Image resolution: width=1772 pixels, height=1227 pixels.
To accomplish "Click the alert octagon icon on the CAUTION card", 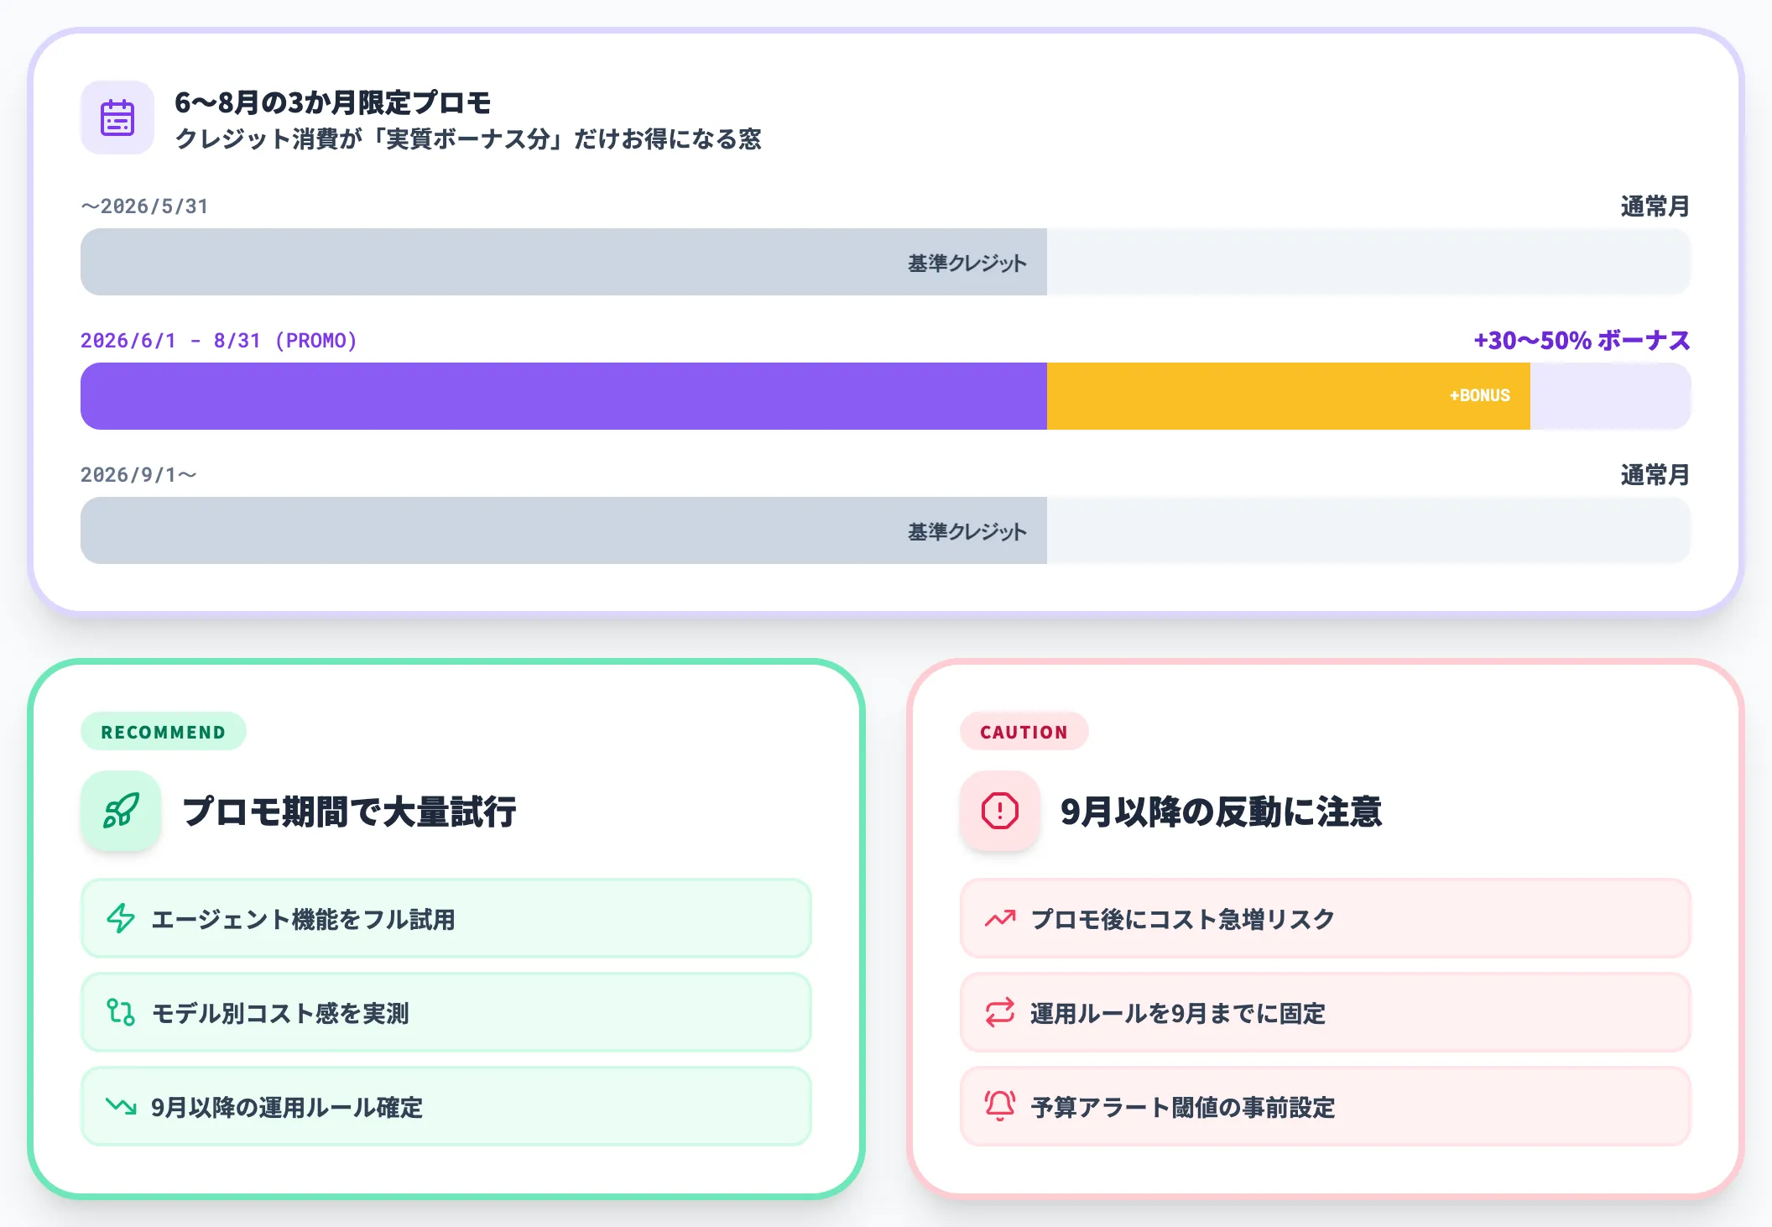I will click(999, 811).
